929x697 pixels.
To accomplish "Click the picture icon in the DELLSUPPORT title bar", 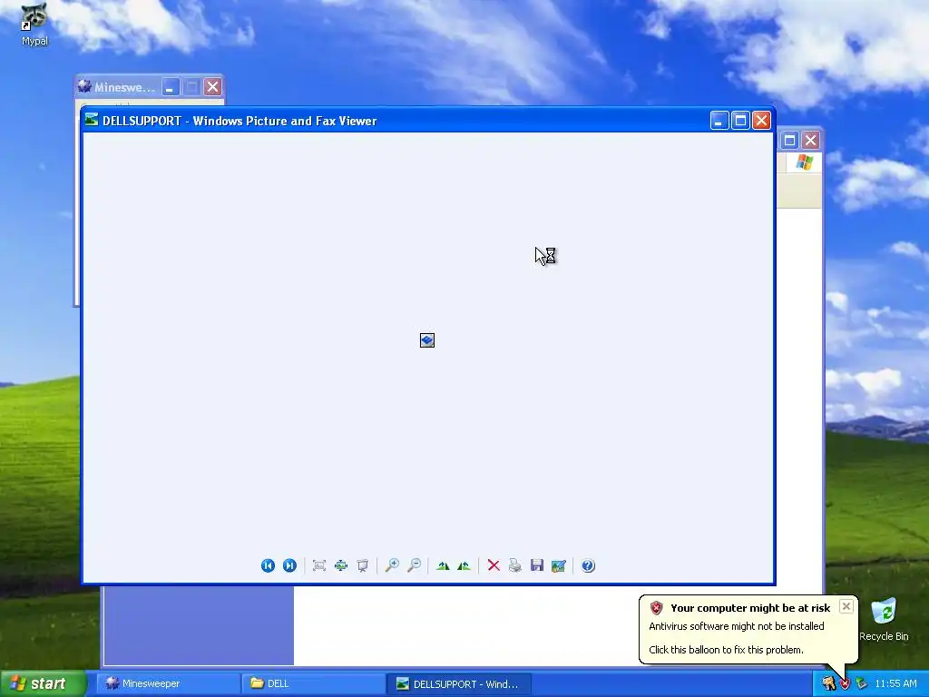I will click(x=92, y=120).
